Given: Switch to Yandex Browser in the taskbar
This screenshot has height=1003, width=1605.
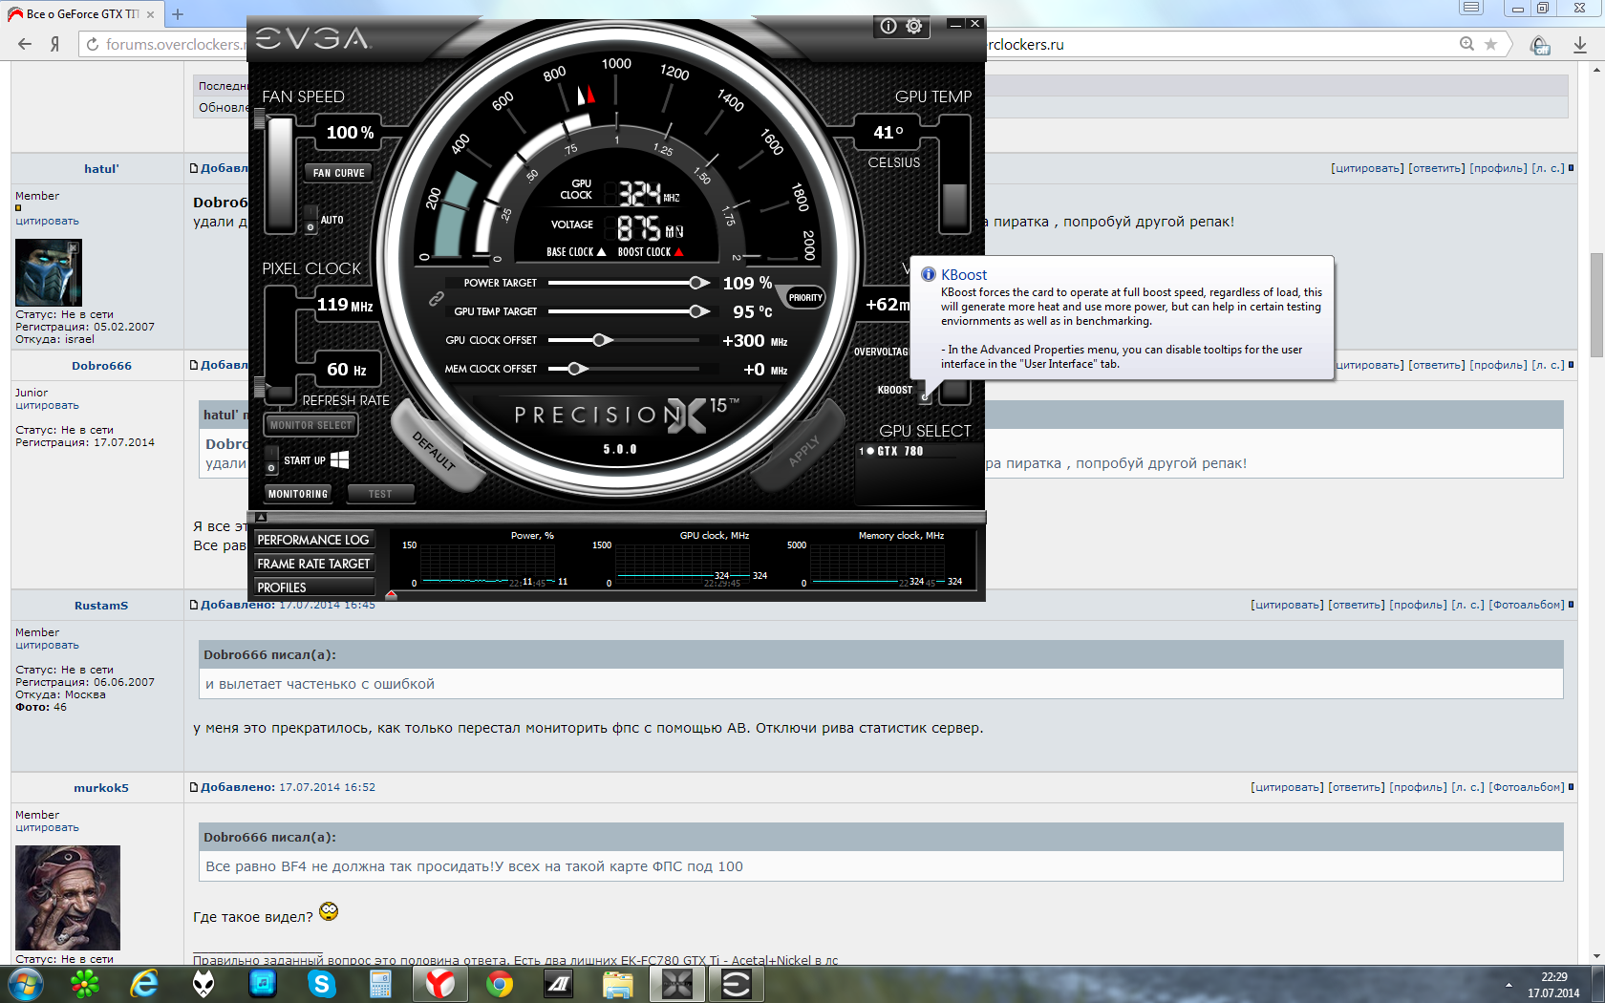Looking at the screenshot, I should (440, 983).
